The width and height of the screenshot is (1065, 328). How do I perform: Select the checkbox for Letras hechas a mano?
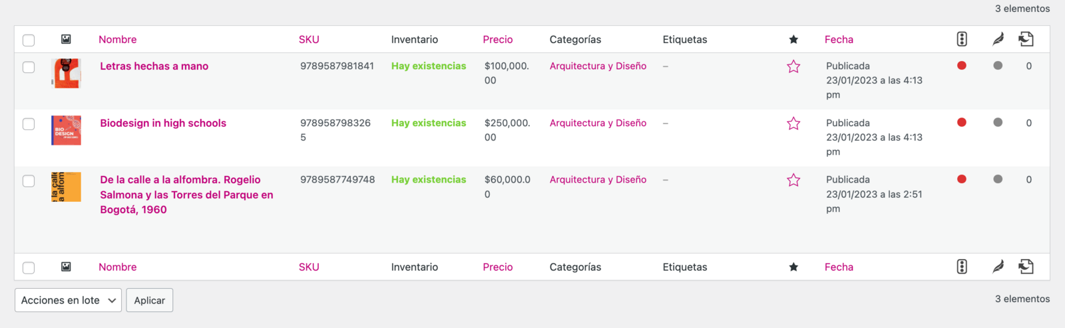[29, 67]
